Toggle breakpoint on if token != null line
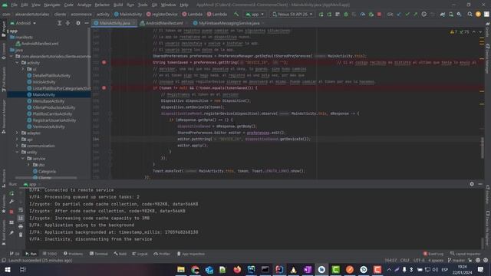Screen dimensions: 491x276 click(104, 88)
